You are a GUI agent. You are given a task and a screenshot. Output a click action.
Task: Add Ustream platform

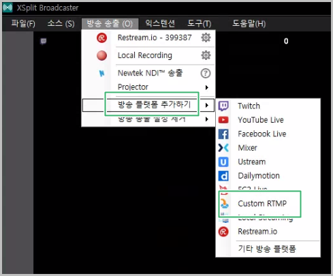click(x=252, y=162)
